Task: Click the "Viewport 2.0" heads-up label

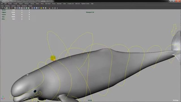Action: click(x=90, y=12)
